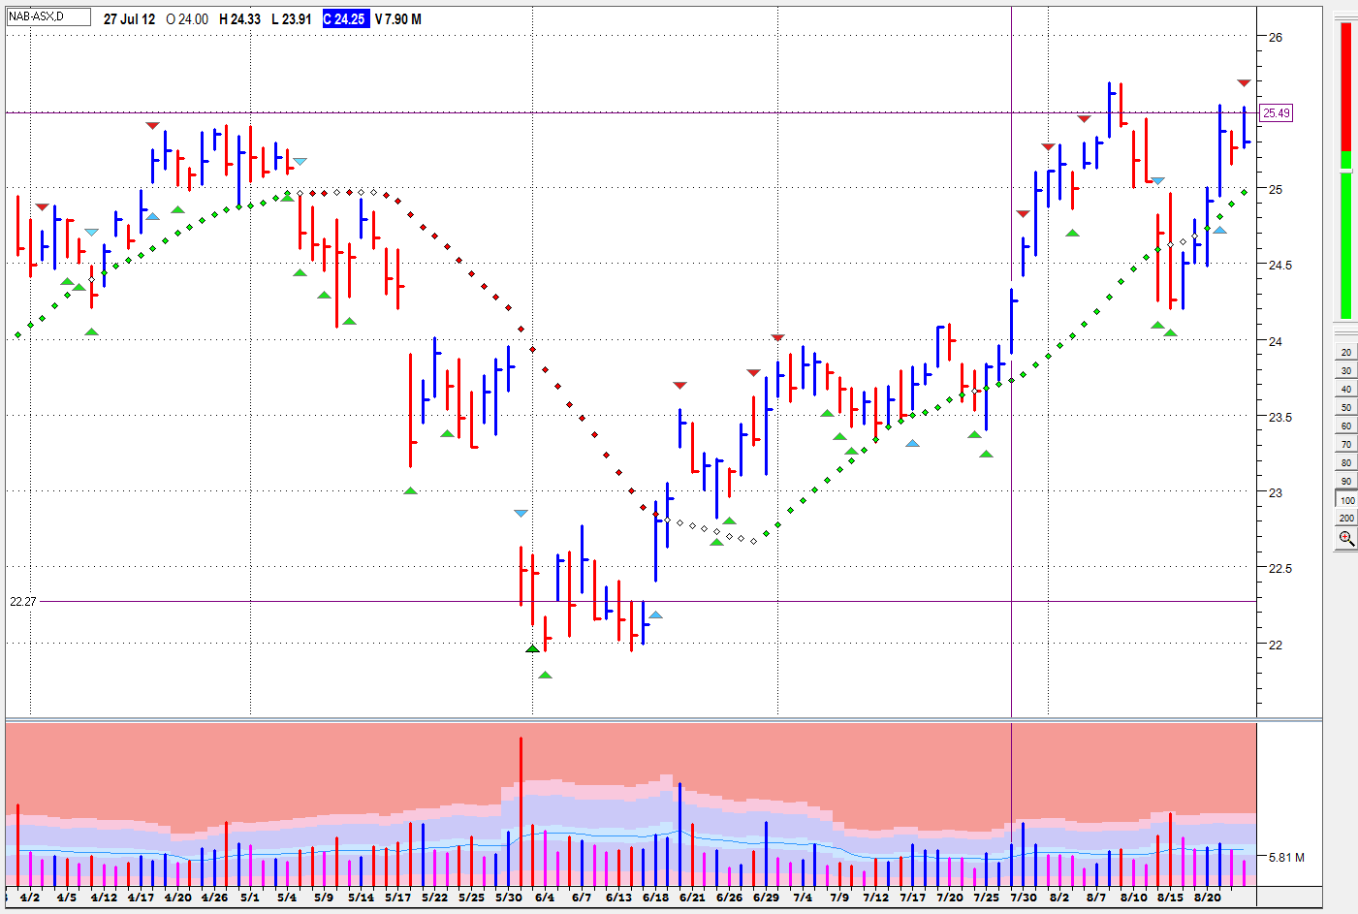Click the blue up-triangle marker near 6/18
The height and width of the screenshot is (914, 1358).
[655, 615]
